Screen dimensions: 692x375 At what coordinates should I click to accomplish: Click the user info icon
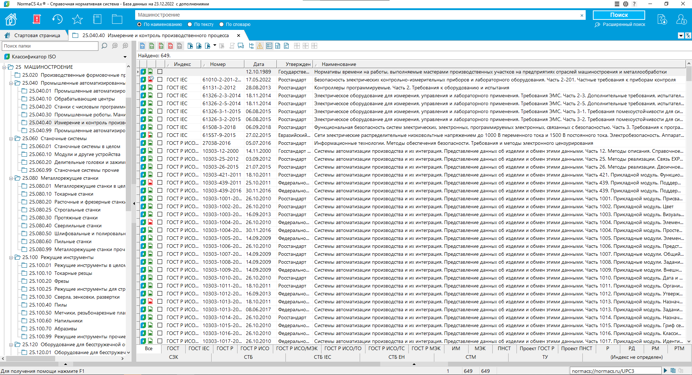point(681,19)
